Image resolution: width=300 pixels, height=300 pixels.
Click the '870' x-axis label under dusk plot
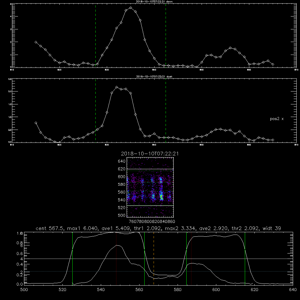coord(296,145)
